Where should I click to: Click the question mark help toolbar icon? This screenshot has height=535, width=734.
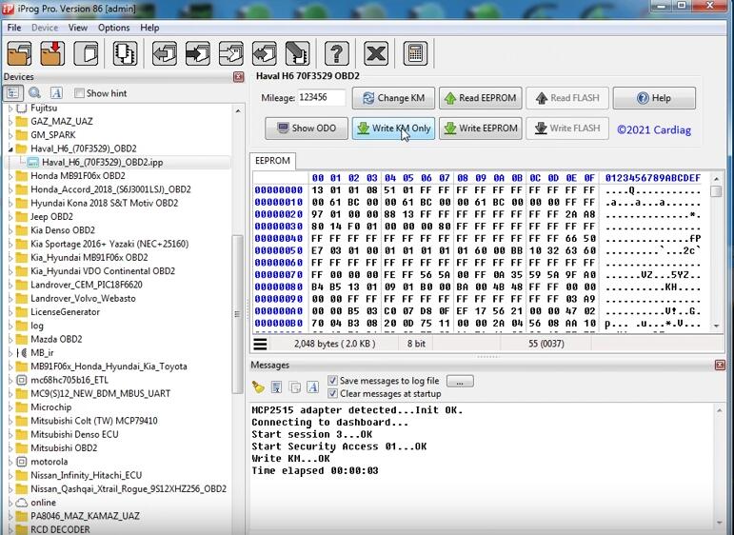point(336,53)
